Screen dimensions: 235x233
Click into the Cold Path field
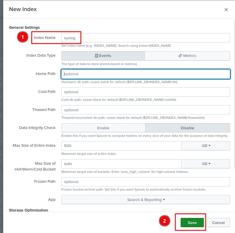pos(145,92)
